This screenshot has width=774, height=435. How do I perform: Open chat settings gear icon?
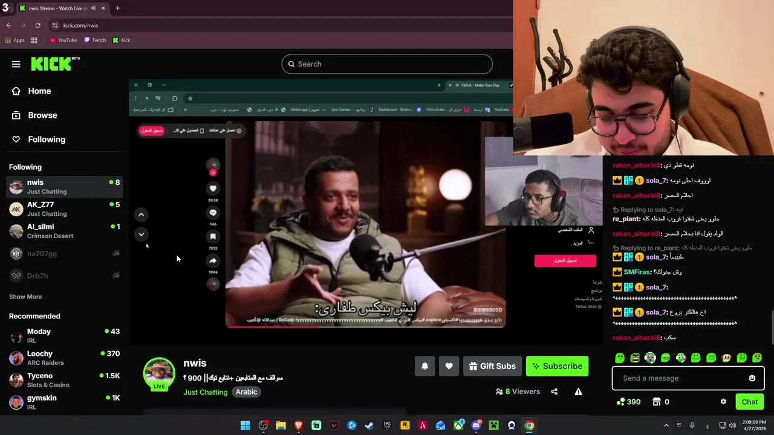pos(723,402)
